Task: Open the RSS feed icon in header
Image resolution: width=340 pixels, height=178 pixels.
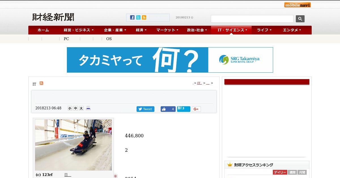Action: point(144,18)
